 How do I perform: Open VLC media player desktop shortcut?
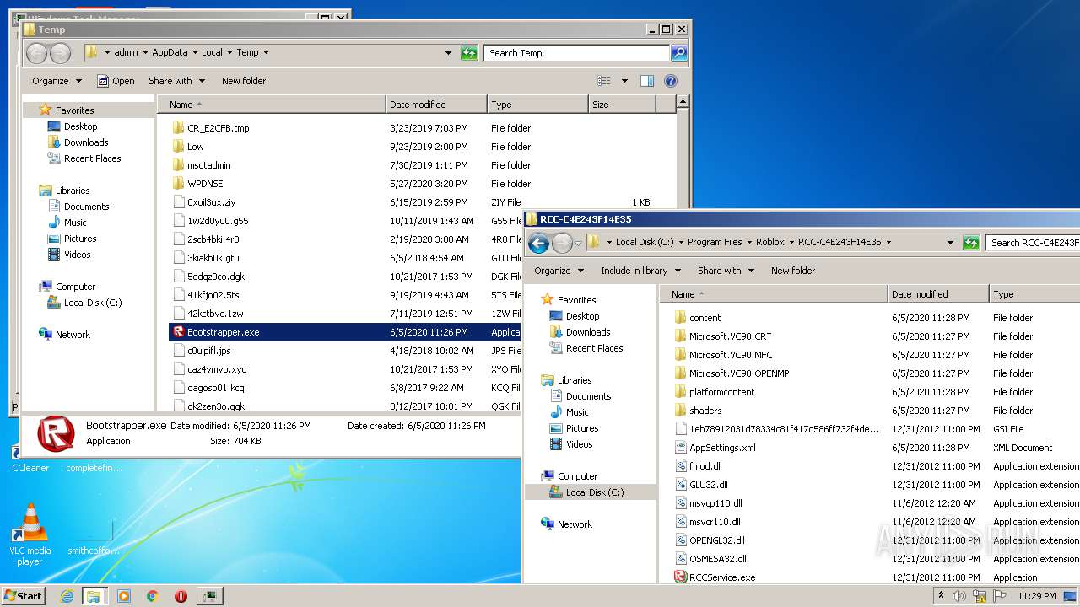tap(30, 534)
